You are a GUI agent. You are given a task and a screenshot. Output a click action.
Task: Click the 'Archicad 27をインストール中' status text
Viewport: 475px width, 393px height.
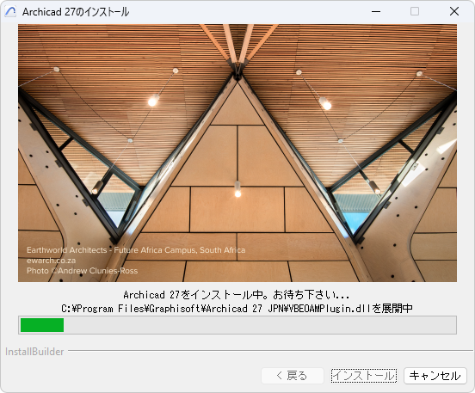click(237, 295)
